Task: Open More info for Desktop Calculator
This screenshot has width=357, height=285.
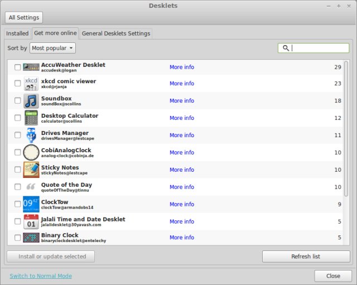Action: coord(182,118)
